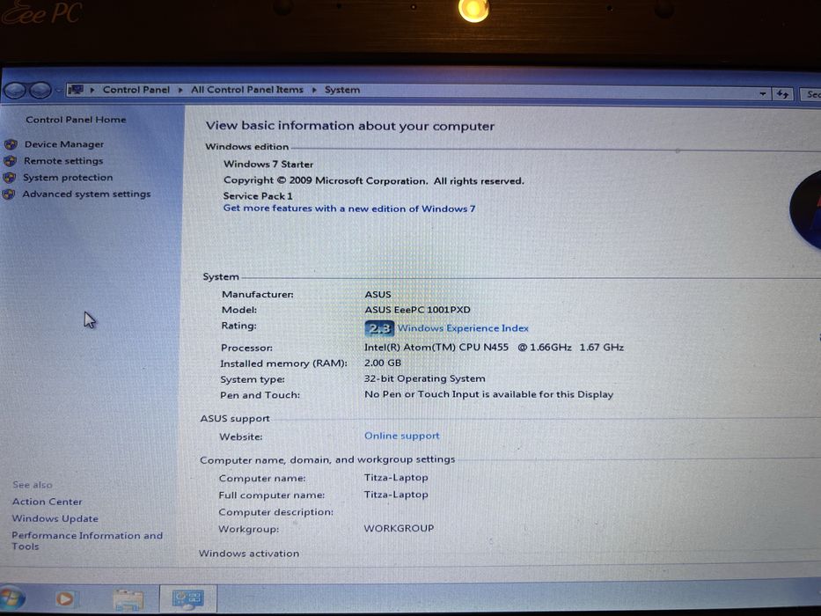The image size is (821, 616).
Task: Open the address bar history dropdown
Action: tap(763, 94)
